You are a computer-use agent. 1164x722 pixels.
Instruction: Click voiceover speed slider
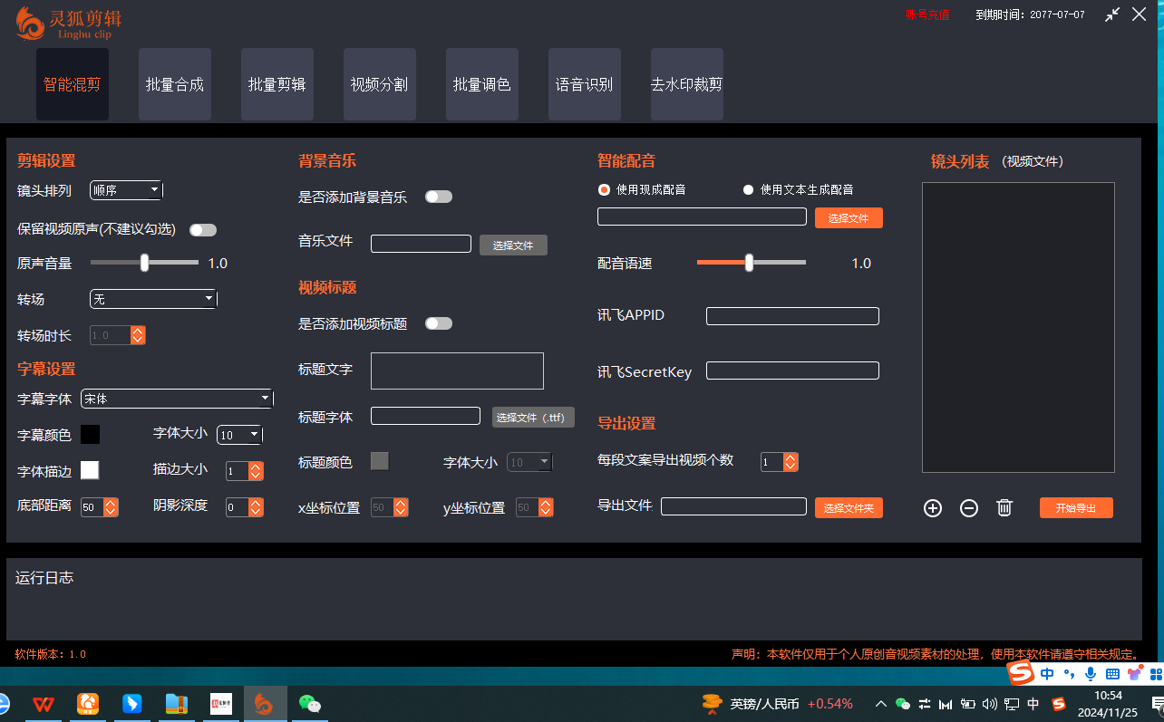pos(751,263)
